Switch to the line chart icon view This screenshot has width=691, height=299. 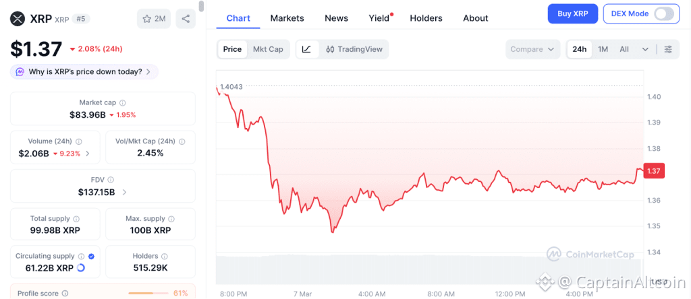coord(306,49)
